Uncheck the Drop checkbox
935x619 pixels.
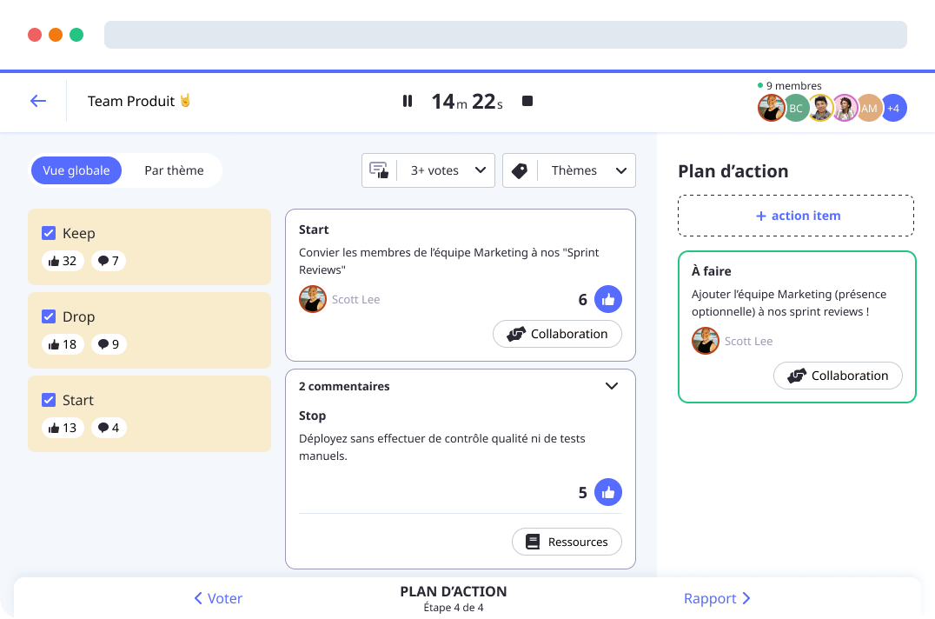tap(49, 316)
